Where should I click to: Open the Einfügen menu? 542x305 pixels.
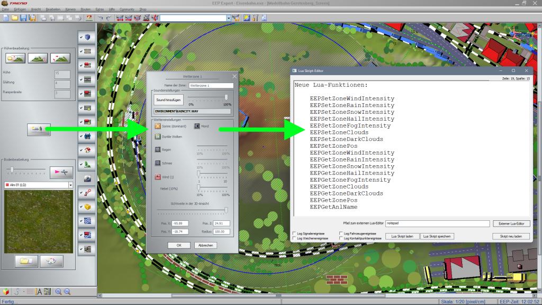(x=20, y=10)
